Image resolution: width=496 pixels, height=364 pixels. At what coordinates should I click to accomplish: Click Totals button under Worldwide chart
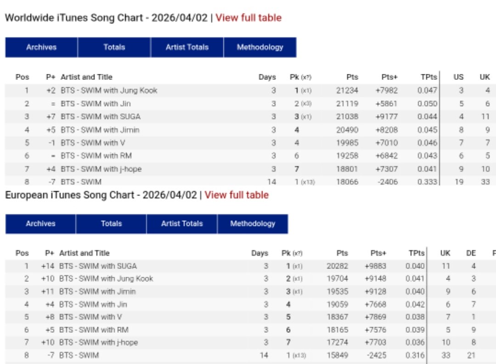tap(114, 47)
